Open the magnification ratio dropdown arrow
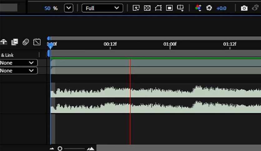 point(69,8)
